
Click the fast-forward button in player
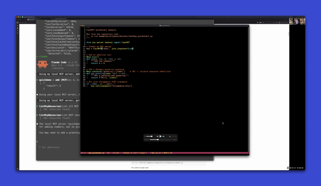(x=163, y=136)
